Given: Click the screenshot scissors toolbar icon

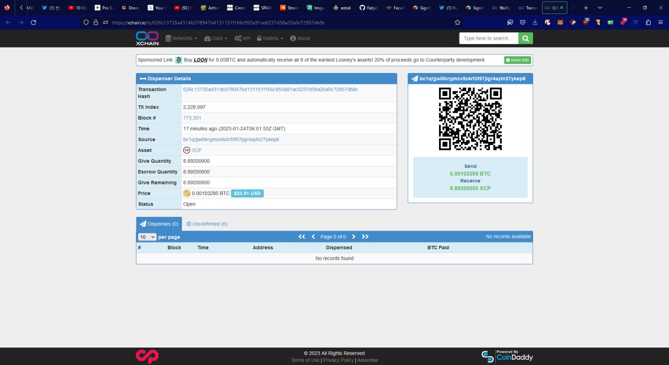Looking at the screenshot, I should click(x=510, y=22).
